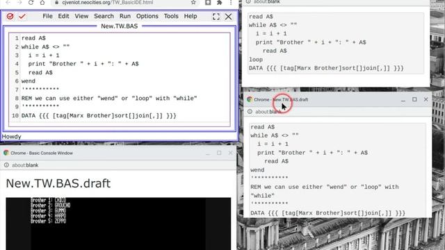This screenshot has height=250, width=445.
Task: Open the browser extensions puzzle icon
Action: tap(220, 2)
